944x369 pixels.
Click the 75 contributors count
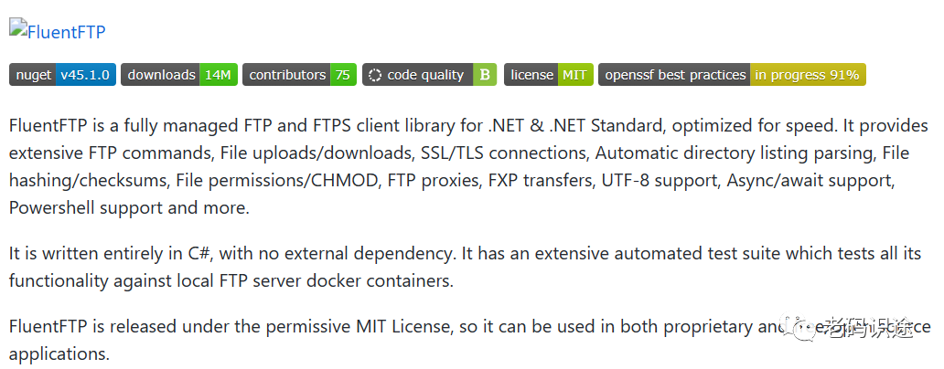click(344, 75)
